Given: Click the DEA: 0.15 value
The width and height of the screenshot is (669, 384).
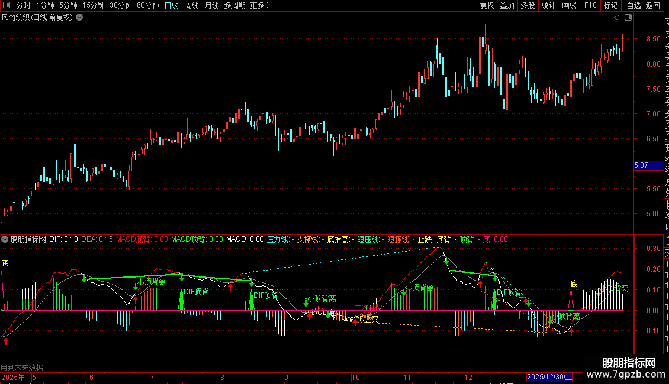Looking at the screenshot, I should click(97, 239).
